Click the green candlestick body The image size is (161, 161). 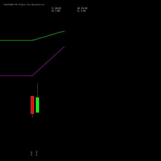[37, 105]
